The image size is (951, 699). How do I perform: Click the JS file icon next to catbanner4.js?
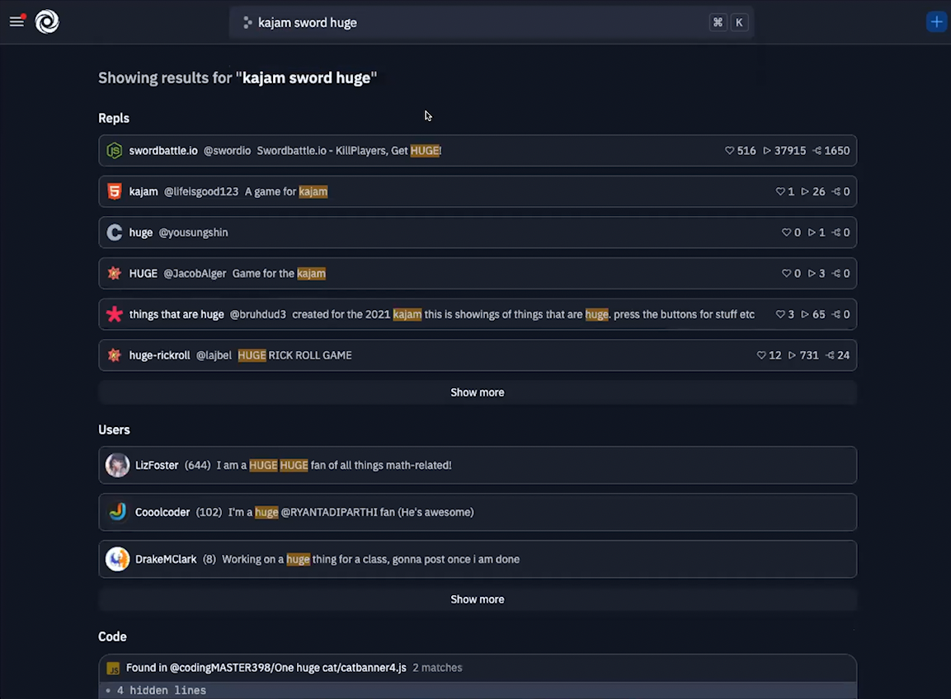pos(114,668)
